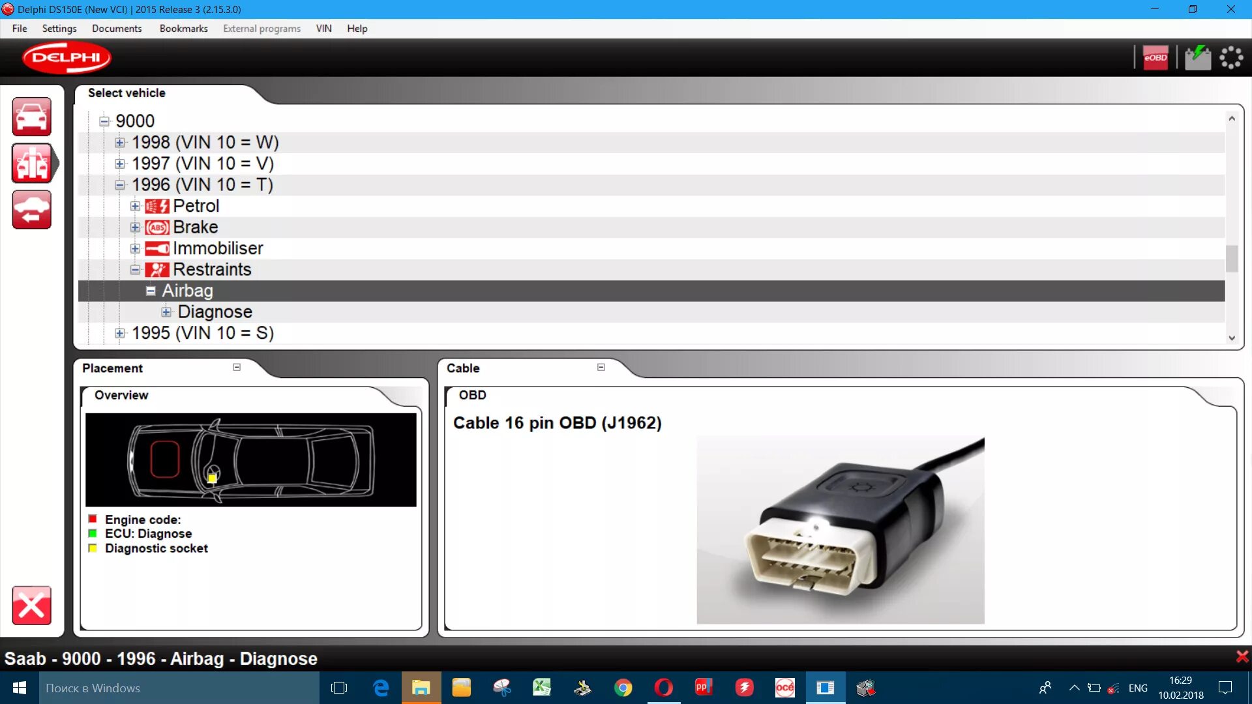Collapse the 1996 (VIN 10 = T) year

click(119, 185)
